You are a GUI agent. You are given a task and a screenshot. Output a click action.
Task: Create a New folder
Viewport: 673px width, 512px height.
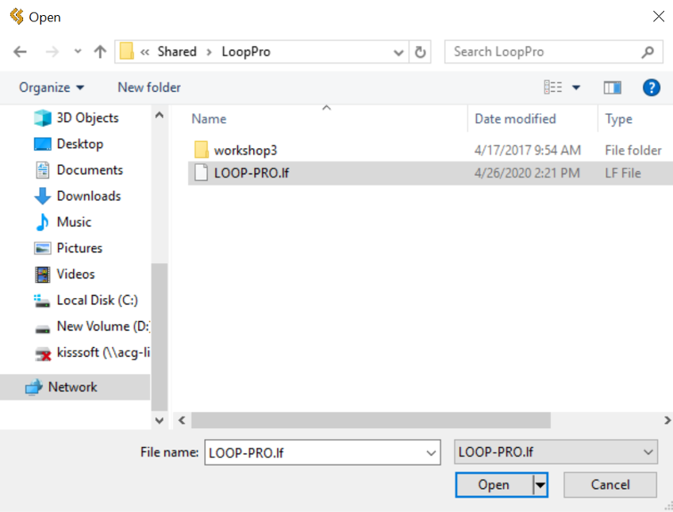(149, 87)
